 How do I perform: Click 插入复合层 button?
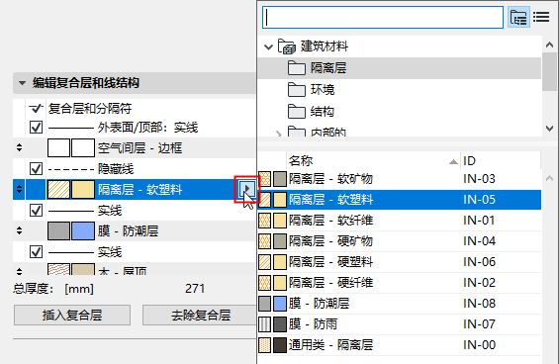pyautogui.click(x=72, y=316)
